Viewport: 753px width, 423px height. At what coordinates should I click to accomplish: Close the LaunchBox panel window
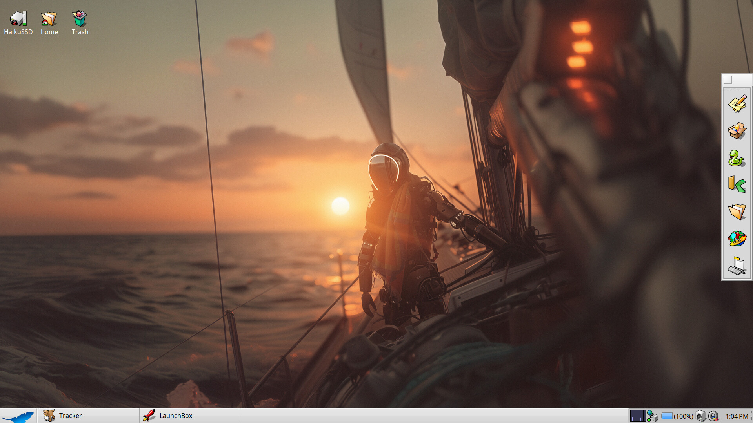tap(728, 80)
